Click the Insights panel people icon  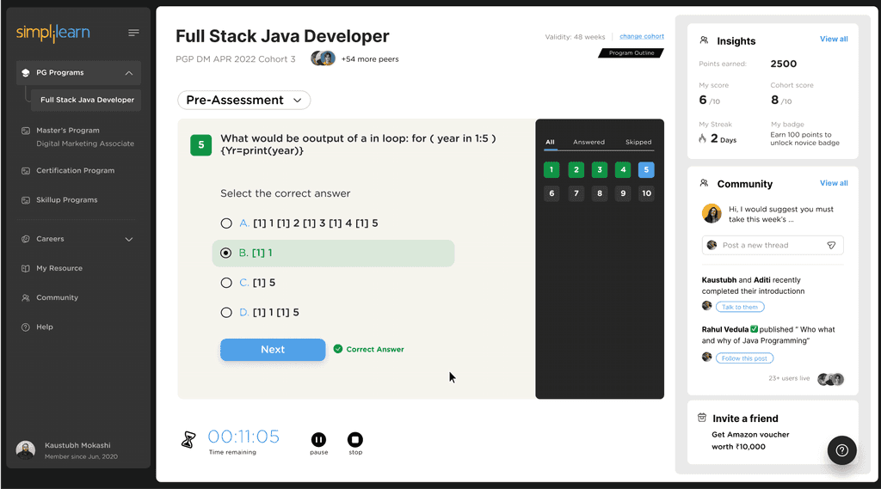pos(704,40)
